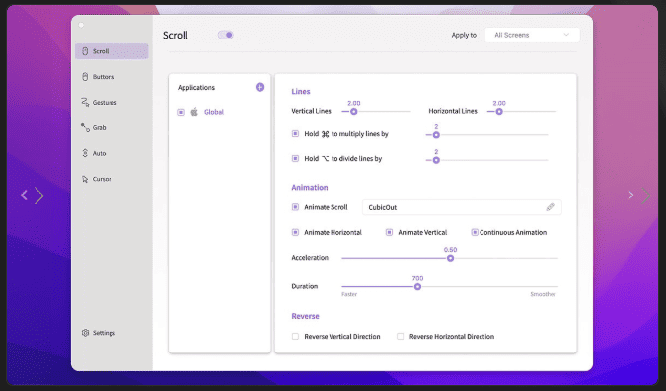666x391 pixels.
Task: Click the multiply lines slider handle
Action: click(x=436, y=135)
